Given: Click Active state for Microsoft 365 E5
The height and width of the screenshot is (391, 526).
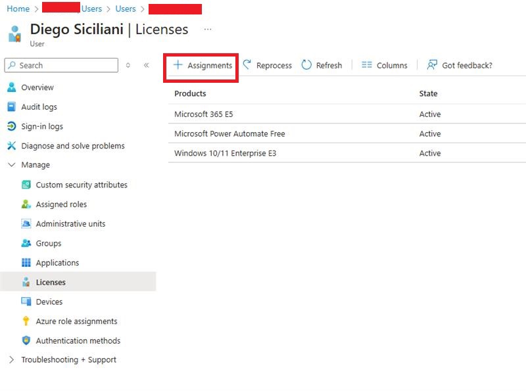Looking at the screenshot, I should click(x=430, y=114).
